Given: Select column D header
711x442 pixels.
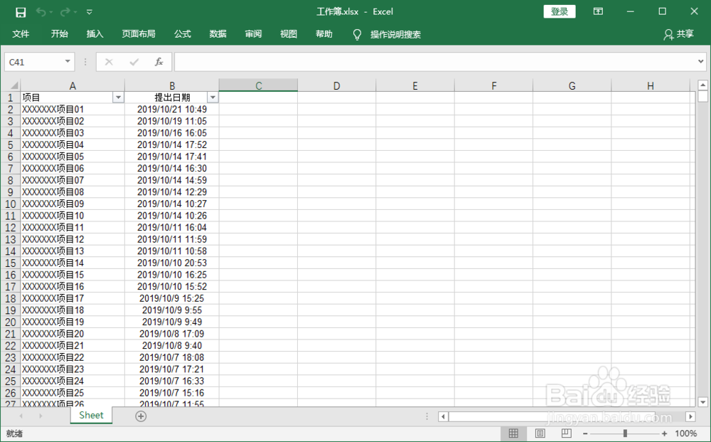Looking at the screenshot, I should tap(336, 85).
